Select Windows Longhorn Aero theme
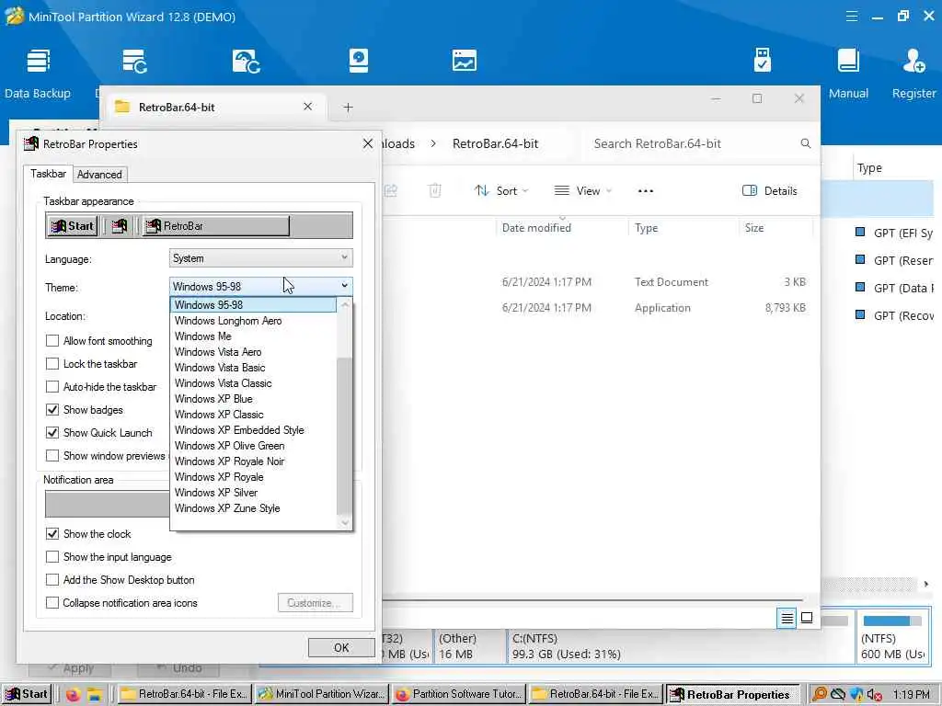 pyautogui.click(x=254, y=321)
